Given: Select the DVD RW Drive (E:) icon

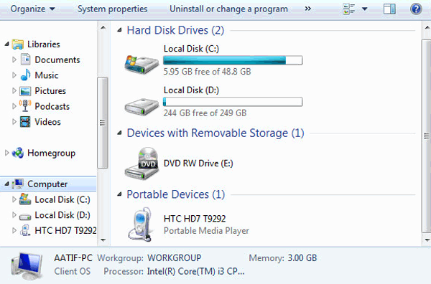Looking at the screenshot, I should (142, 163).
